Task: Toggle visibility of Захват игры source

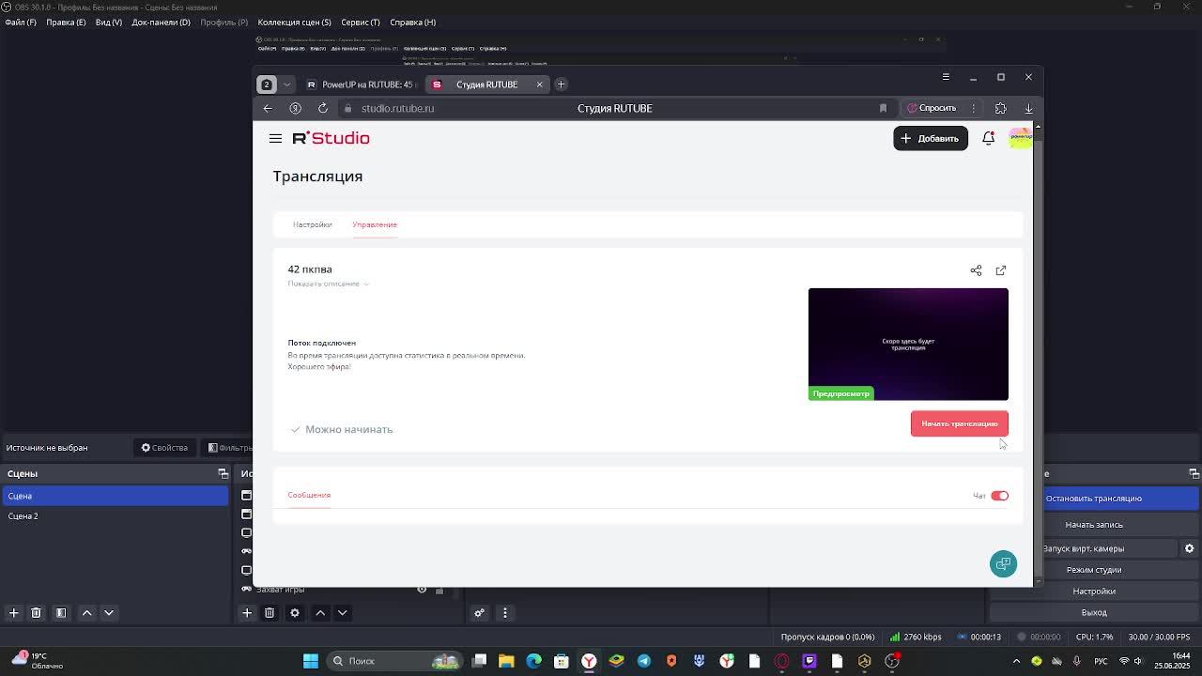Action: point(422,590)
